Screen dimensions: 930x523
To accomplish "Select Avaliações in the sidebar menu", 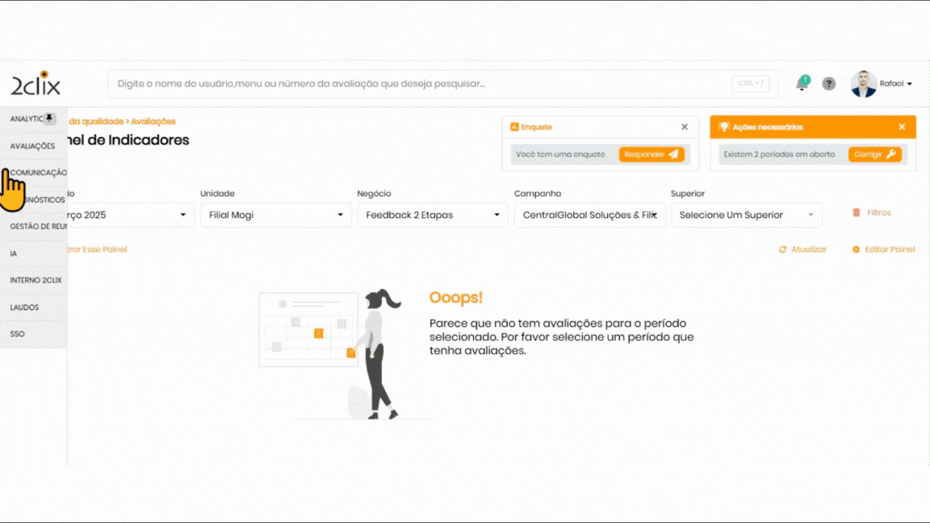I will click(x=32, y=146).
